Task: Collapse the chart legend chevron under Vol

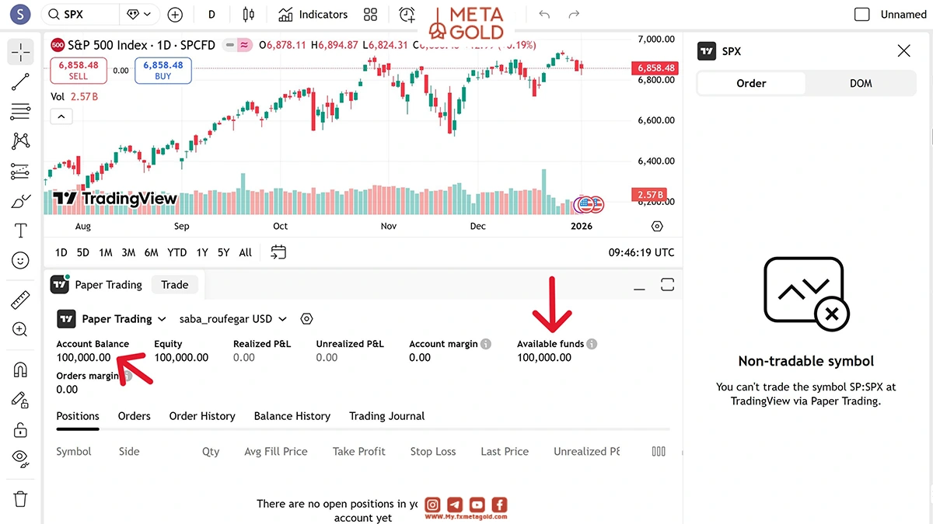Action: tap(61, 117)
